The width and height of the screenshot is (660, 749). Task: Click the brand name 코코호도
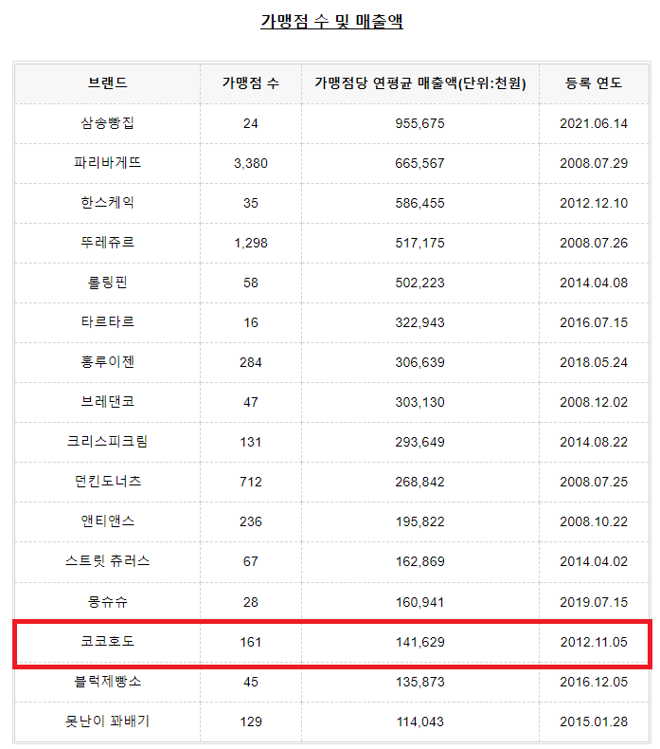pyautogui.click(x=108, y=642)
